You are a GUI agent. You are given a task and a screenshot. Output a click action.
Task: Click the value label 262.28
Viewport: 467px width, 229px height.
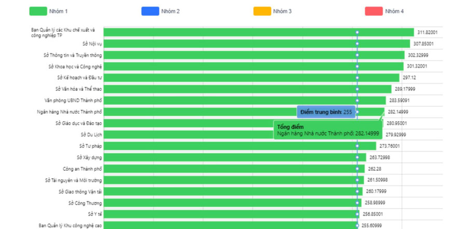click(x=375, y=169)
